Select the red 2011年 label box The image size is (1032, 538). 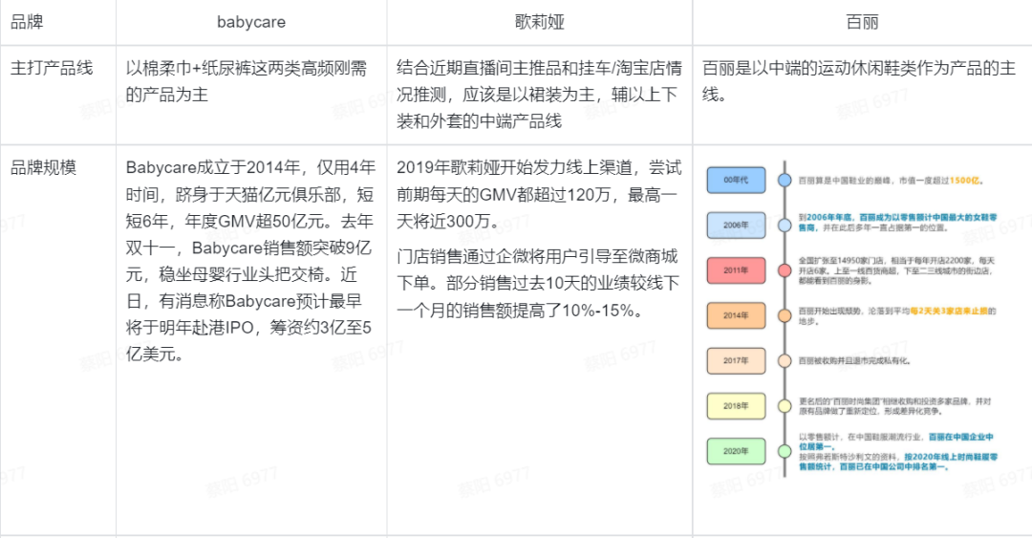tap(735, 270)
